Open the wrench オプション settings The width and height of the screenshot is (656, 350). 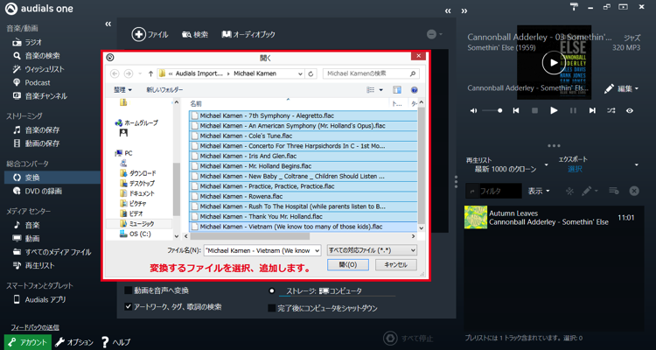[x=74, y=342]
